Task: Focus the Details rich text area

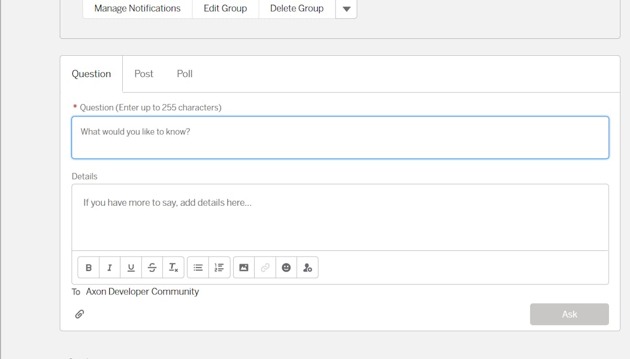Action: pos(340,217)
